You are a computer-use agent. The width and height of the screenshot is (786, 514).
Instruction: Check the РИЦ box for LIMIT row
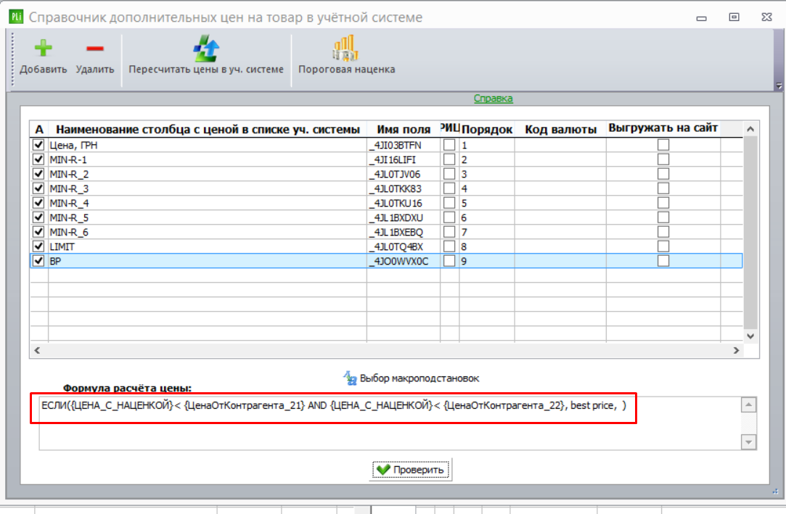[x=449, y=246]
